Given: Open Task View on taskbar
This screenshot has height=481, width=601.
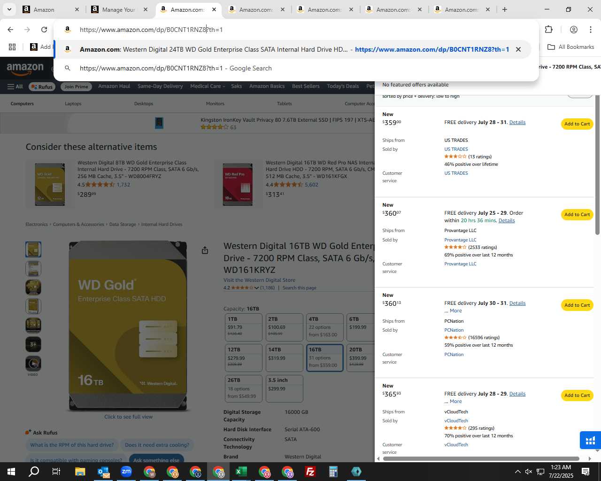Looking at the screenshot, I should [56, 472].
